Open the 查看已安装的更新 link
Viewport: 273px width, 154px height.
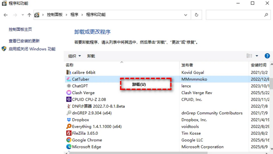24,41
